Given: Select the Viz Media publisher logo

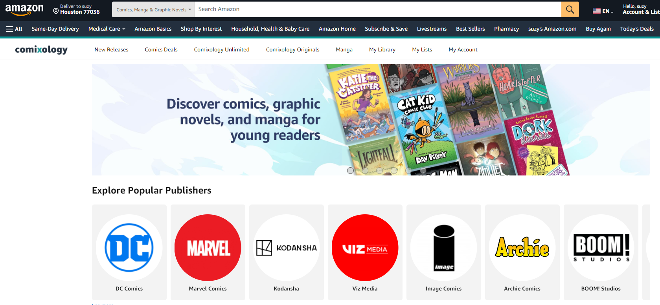Looking at the screenshot, I should click(365, 248).
